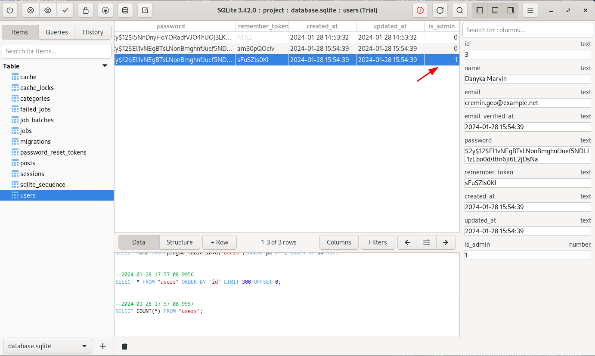Screen dimensions: 595x356
Task: Click the discard changes X circle icon
Action: click(30, 10)
